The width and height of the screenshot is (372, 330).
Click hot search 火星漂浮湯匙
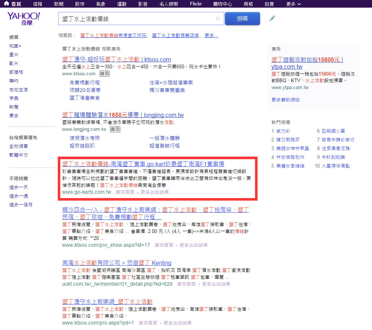point(336,166)
